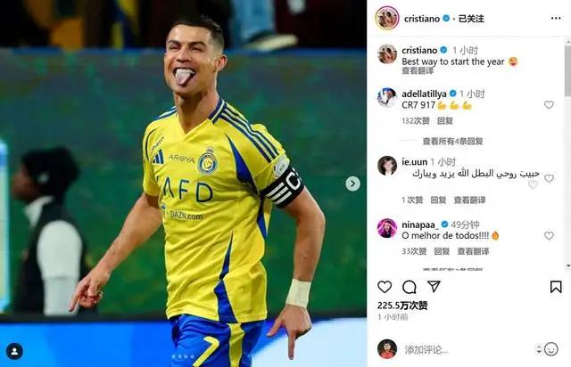Go to next photo with arrow button
571x367 pixels.
point(352,183)
